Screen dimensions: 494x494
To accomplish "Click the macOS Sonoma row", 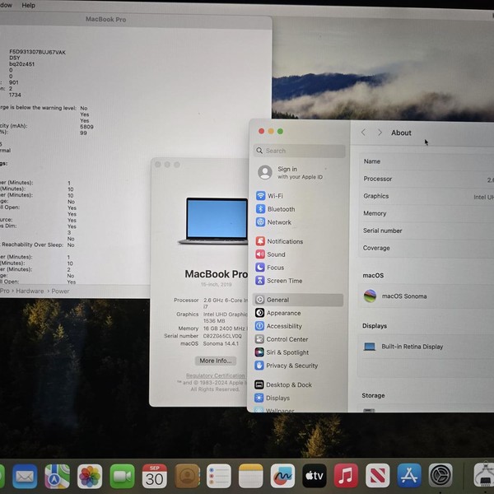I will 426,296.
